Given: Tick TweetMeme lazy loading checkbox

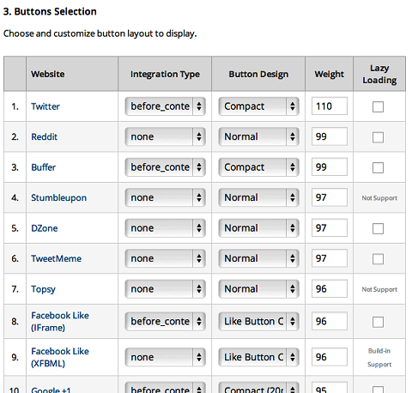Looking at the screenshot, I should point(378,259).
